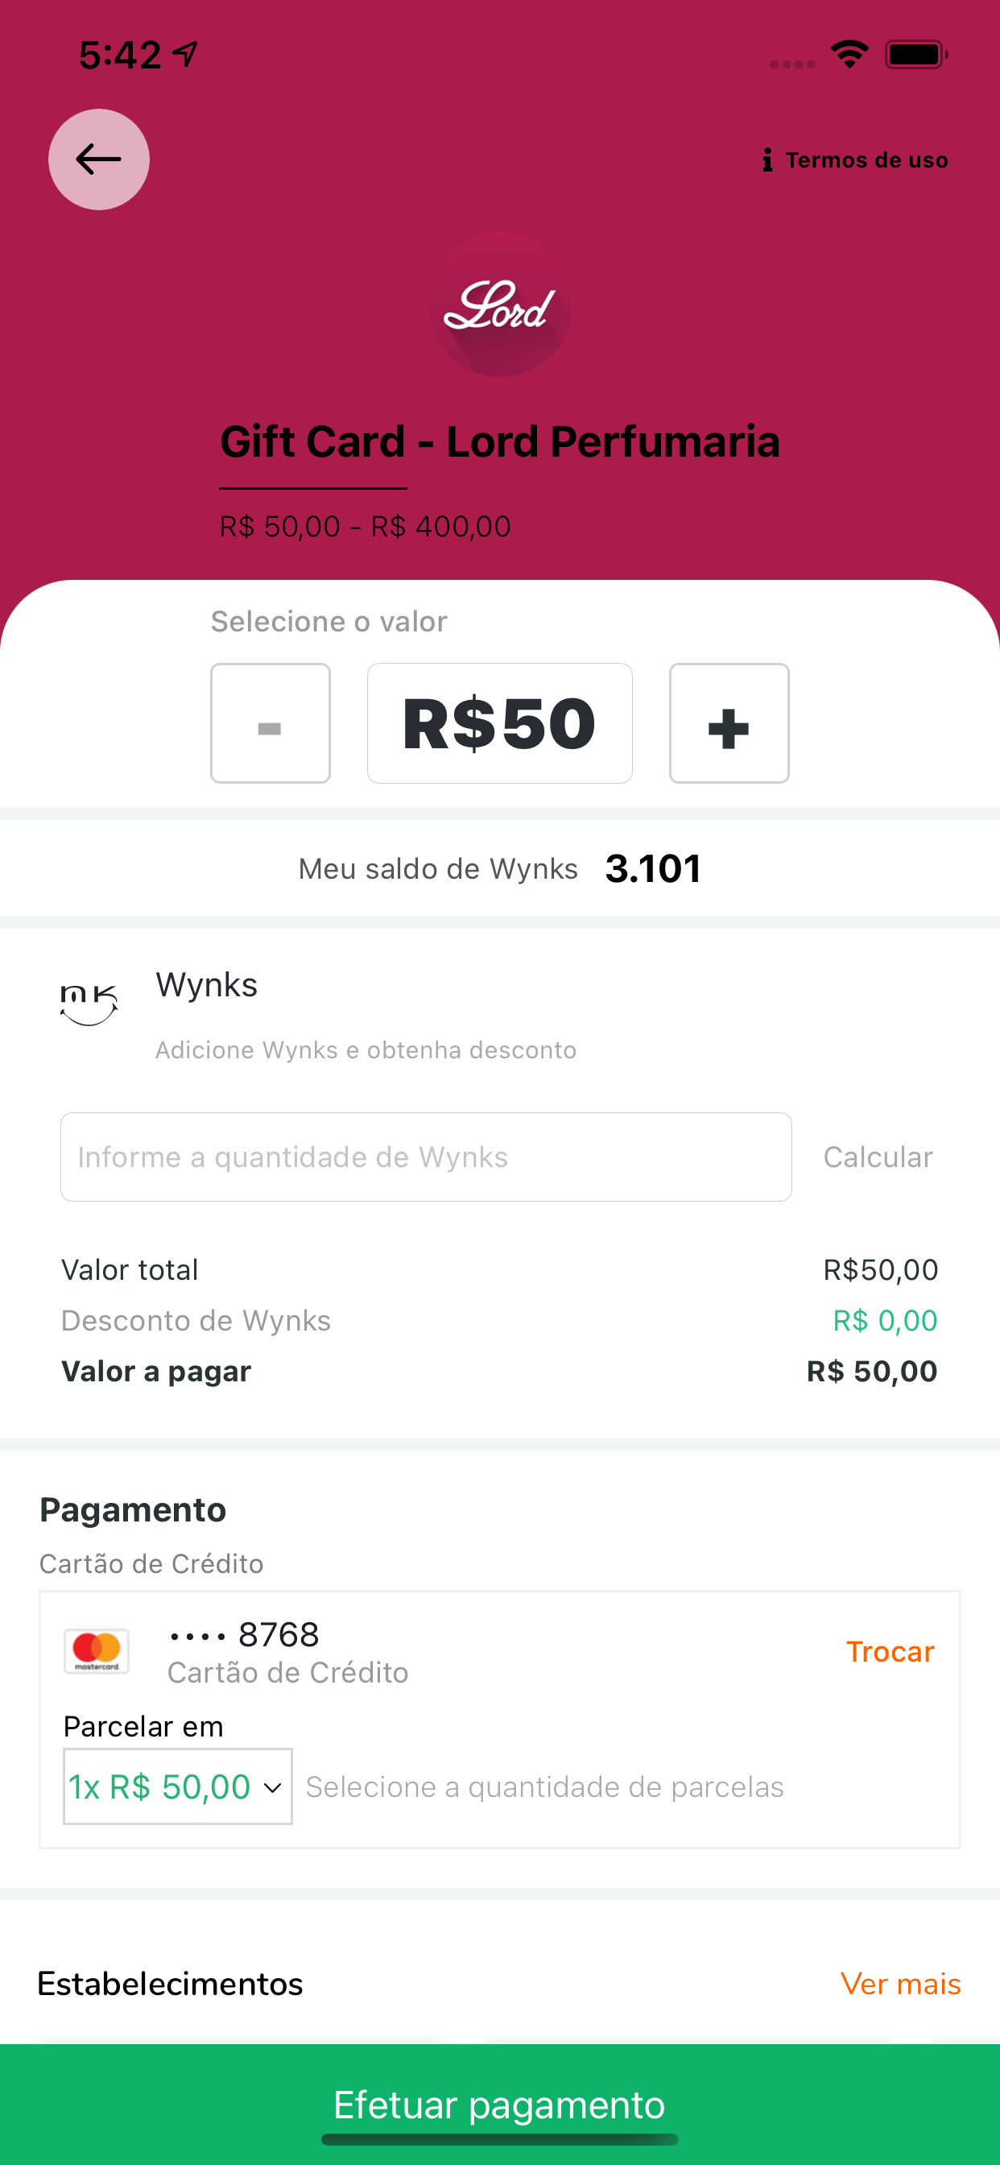Tap the Gift Card - Lord Perfumaria title
The image size is (1000, 2165).
pyautogui.click(x=499, y=442)
